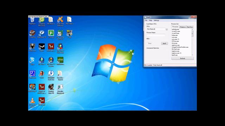Launch avast! Free Antivirus shortcut
The height and width of the screenshot is (126, 225).
point(60,21)
